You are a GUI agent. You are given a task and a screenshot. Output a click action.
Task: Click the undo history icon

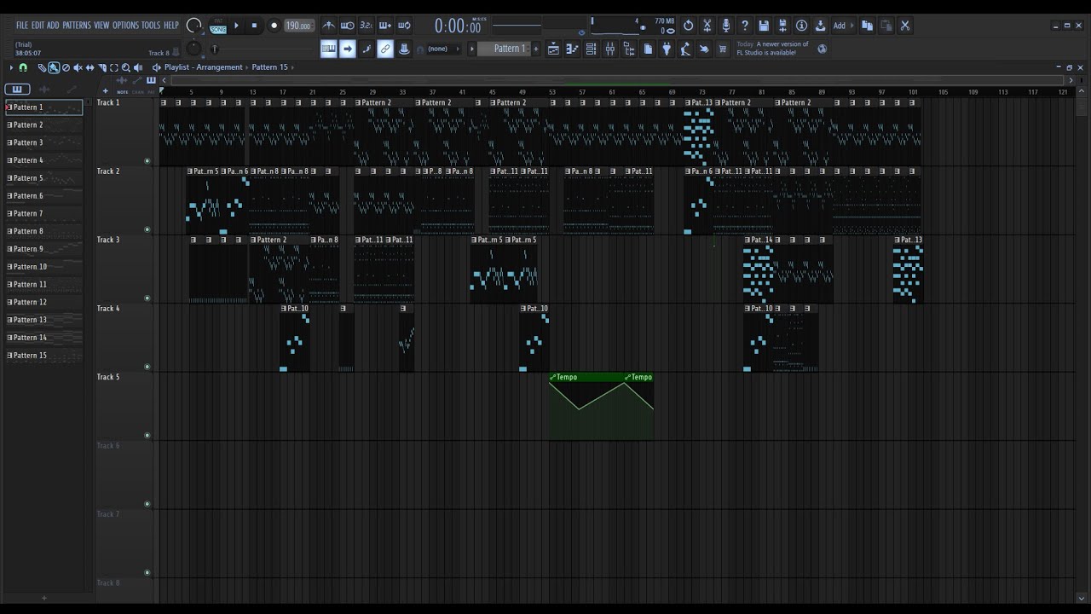pyautogui.click(x=689, y=26)
